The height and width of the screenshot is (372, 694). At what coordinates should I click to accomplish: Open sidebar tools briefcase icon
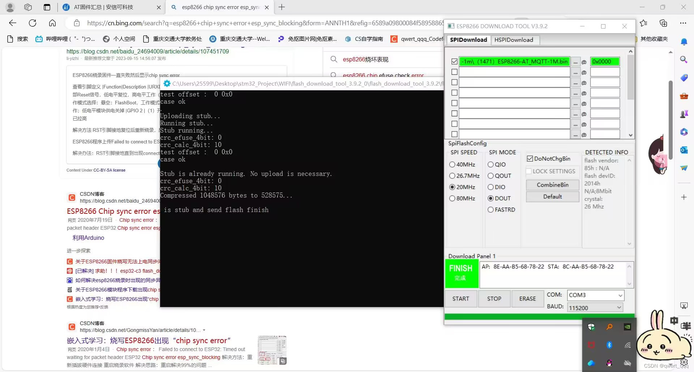(x=684, y=96)
